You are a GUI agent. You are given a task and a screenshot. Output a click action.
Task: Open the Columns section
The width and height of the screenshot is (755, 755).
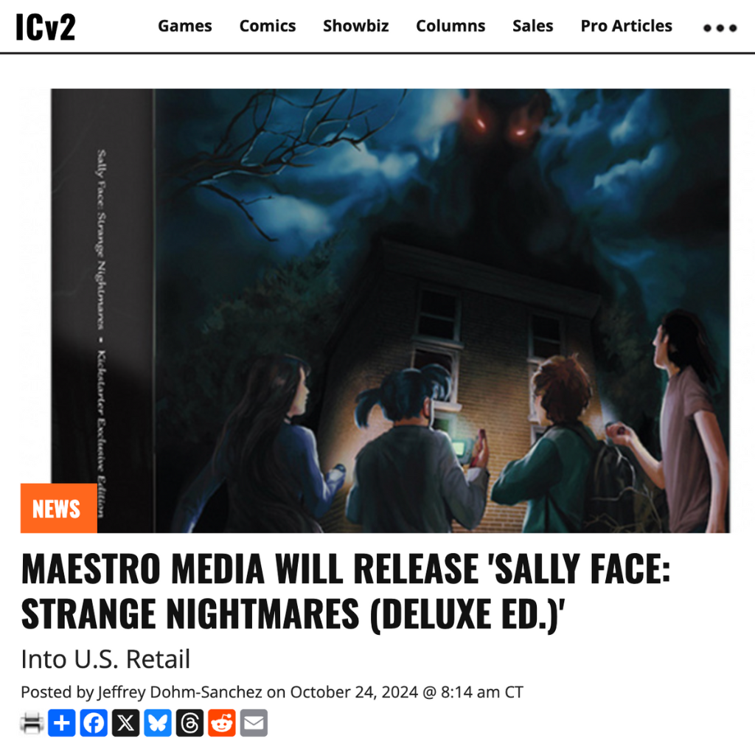450,26
